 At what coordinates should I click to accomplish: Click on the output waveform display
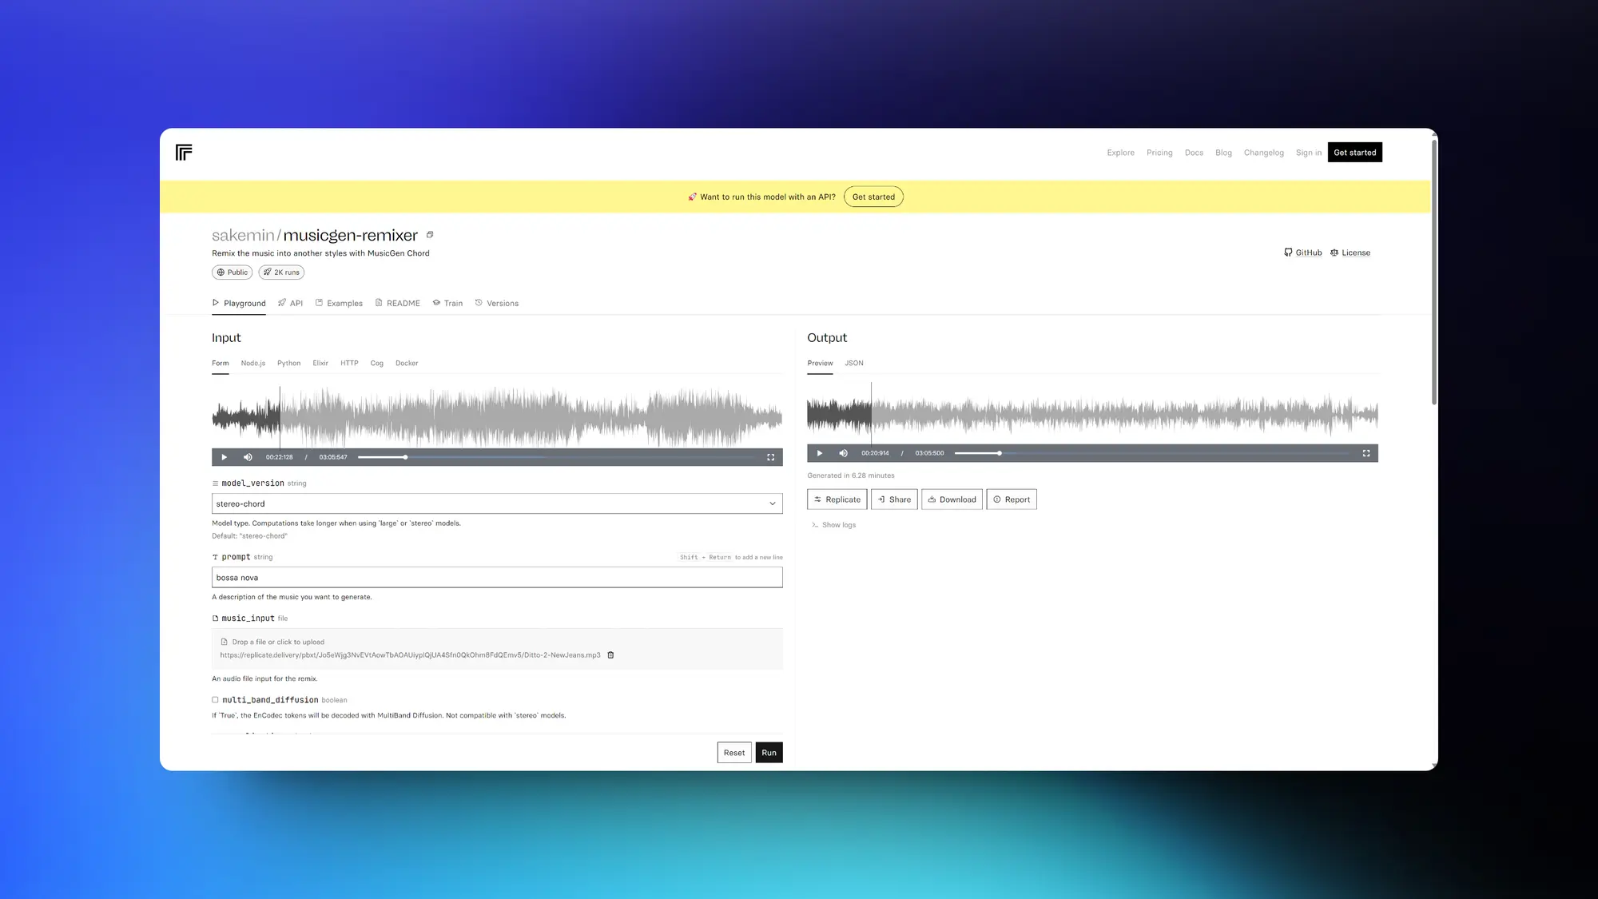[x=1092, y=413]
